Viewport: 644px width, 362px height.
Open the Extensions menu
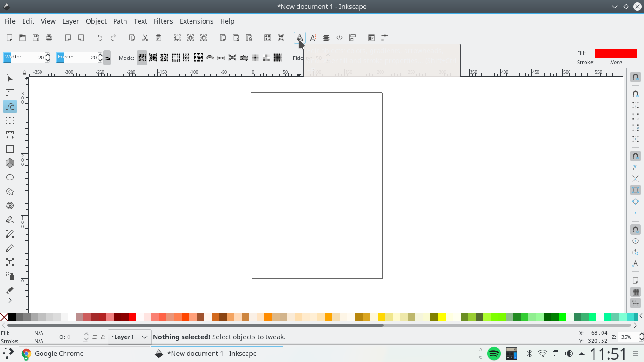[x=197, y=21]
